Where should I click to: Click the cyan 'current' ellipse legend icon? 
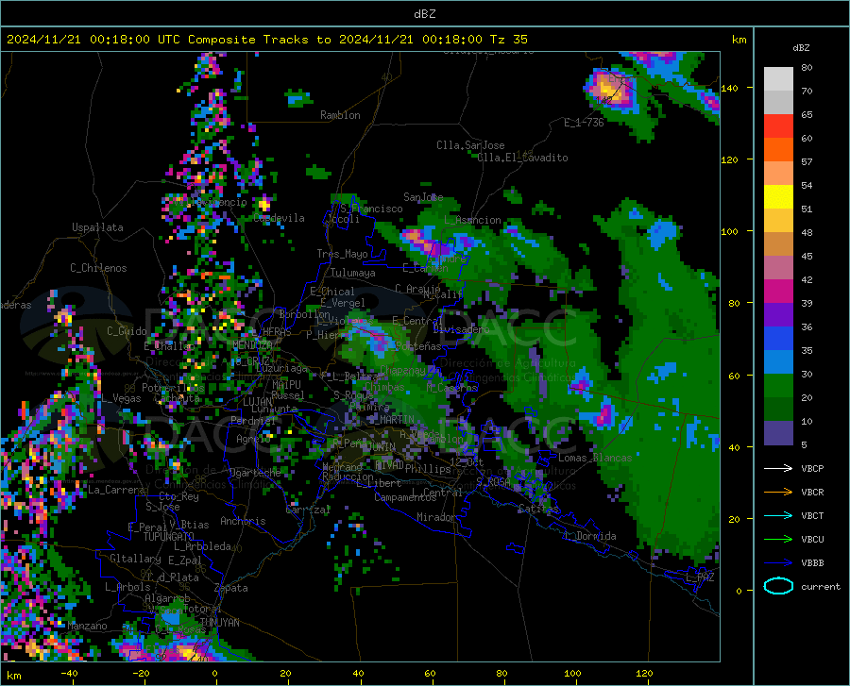tap(778, 586)
